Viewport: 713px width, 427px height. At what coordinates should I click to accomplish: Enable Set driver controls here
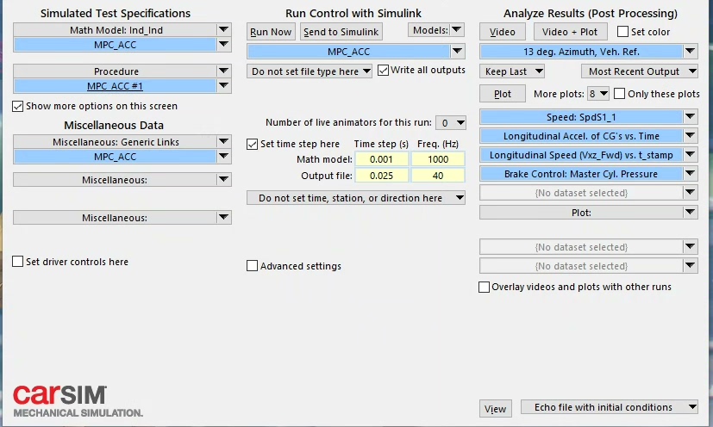point(18,262)
